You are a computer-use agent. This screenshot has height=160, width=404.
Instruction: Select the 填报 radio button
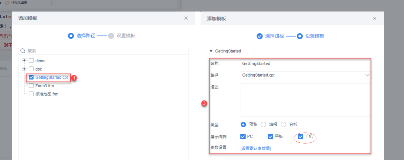point(263,124)
